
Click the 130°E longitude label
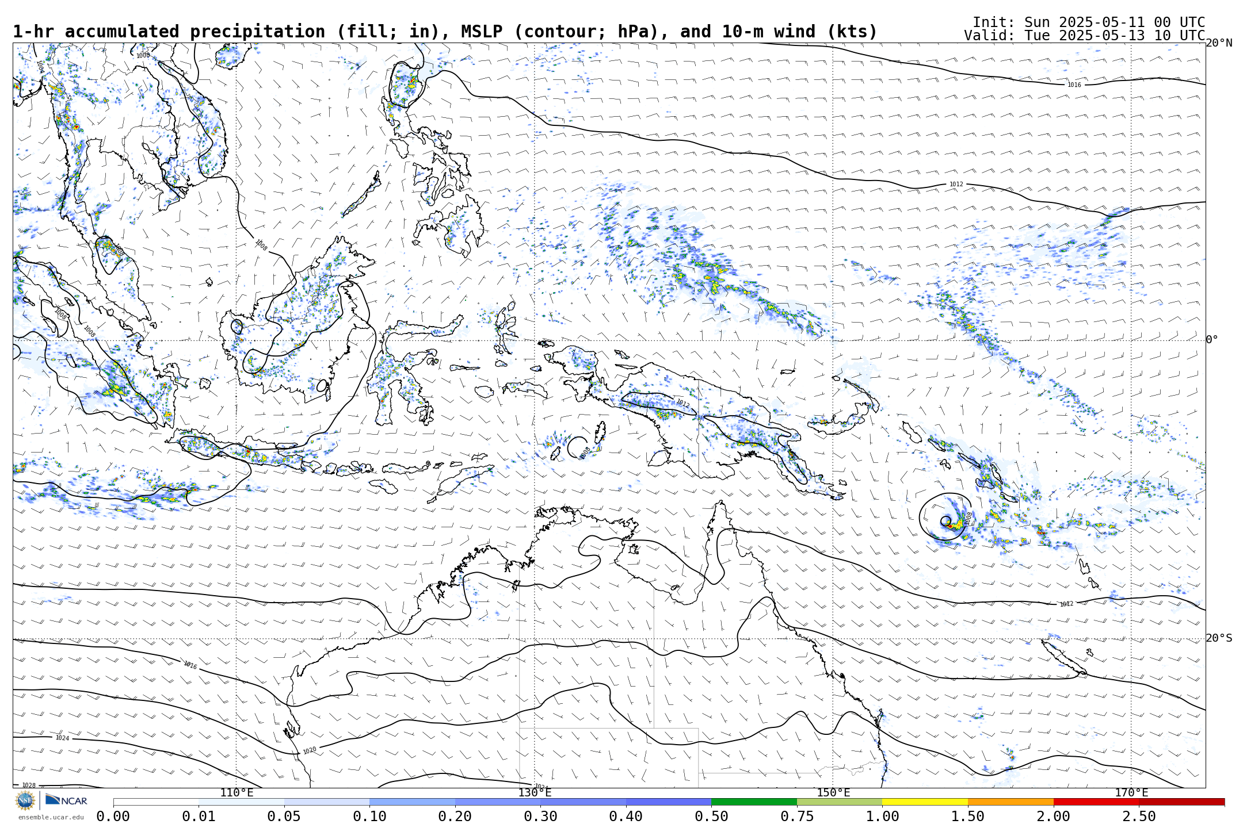click(535, 793)
